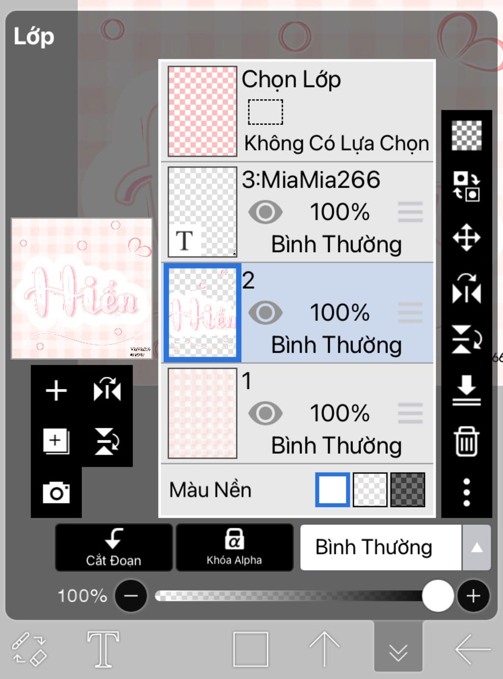The width and height of the screenshot is (503, 679).
Task: Select the Text tool in bottom bar
Action: (x=103, y=649)
